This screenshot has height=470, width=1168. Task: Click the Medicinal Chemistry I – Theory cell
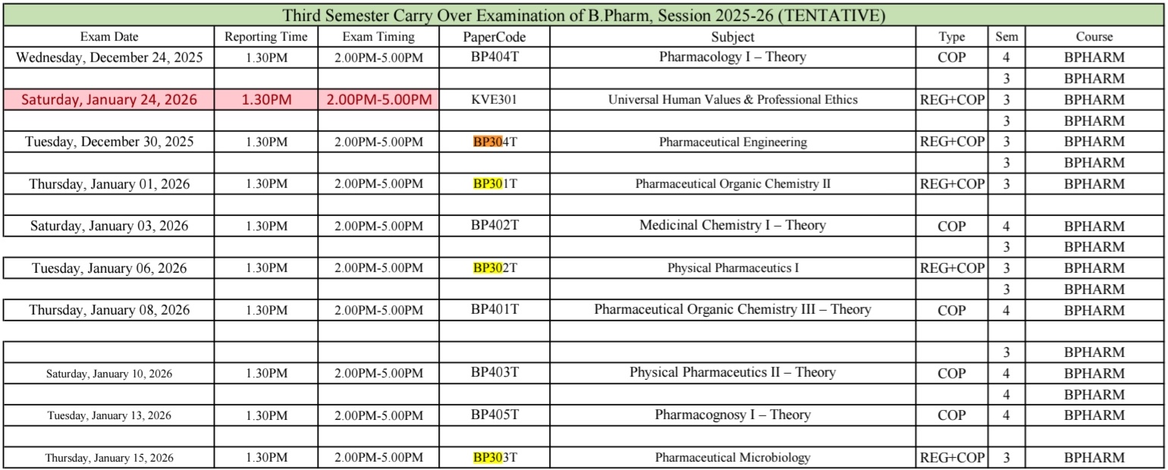tap(732, 225)
